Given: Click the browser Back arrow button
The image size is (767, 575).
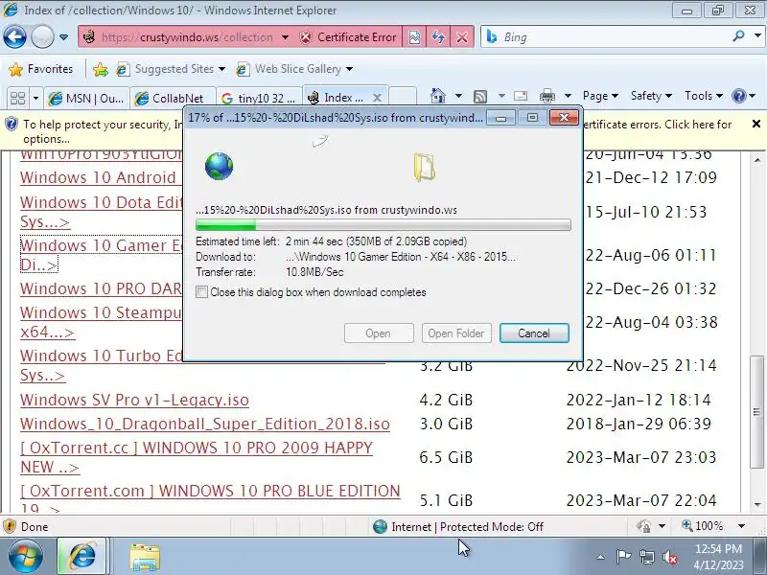Looking at the screenshot, I should coord(14,36).
